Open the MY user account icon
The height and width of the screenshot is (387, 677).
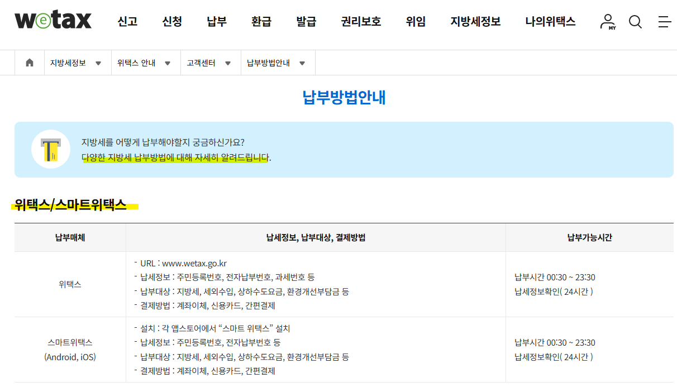(x=608, y=22)
